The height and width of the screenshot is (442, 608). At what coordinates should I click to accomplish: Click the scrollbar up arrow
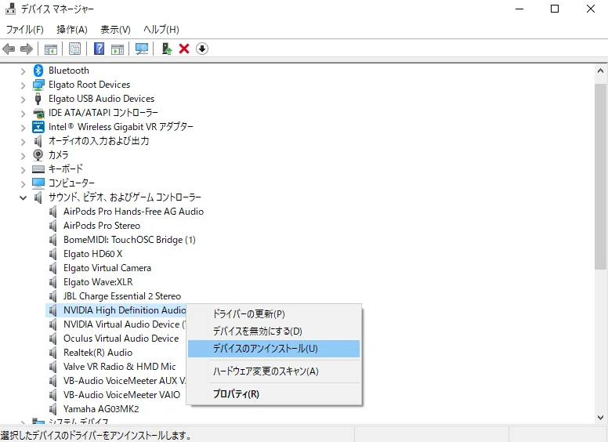pyautogui.click(x=601, y=71)
